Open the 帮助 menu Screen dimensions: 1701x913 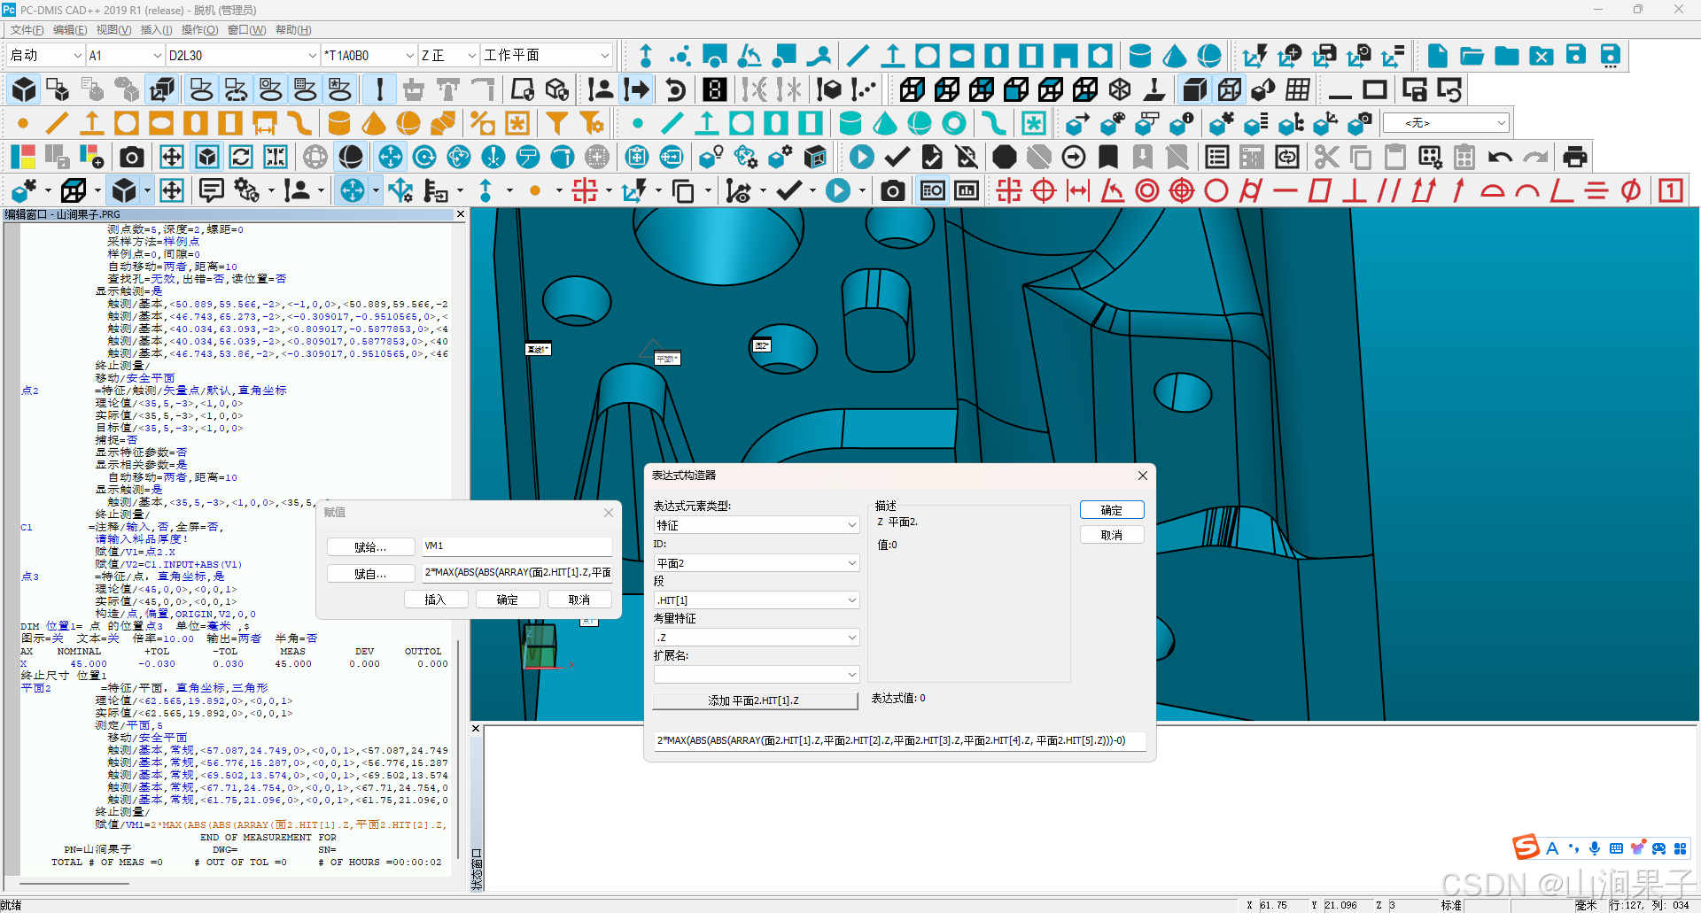coord(293,30)
